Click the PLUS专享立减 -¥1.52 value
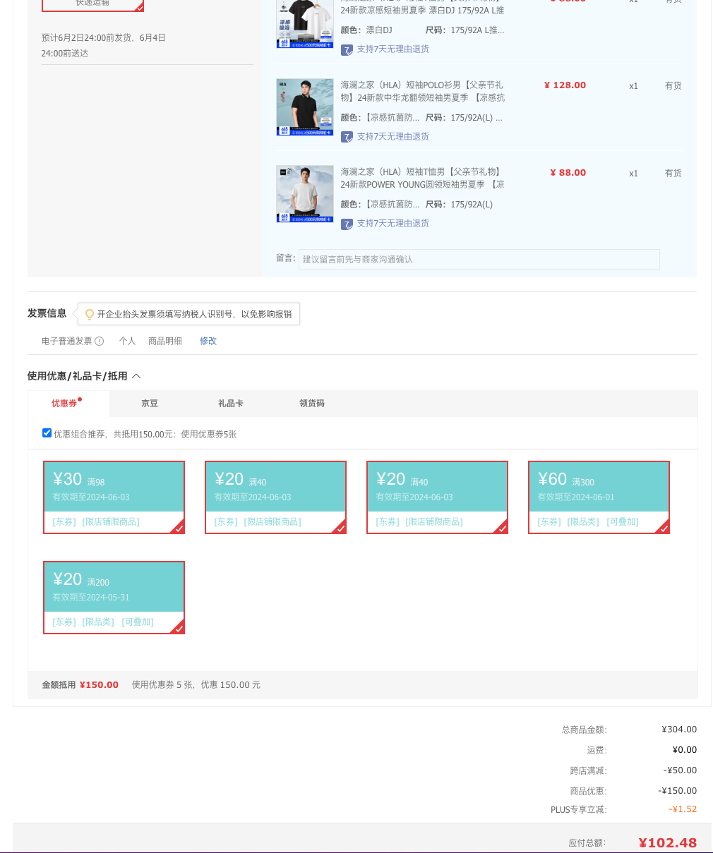The image size is (713, 853). 683,809
